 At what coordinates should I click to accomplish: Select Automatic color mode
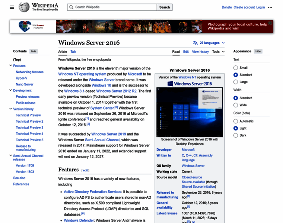point(236,121)
